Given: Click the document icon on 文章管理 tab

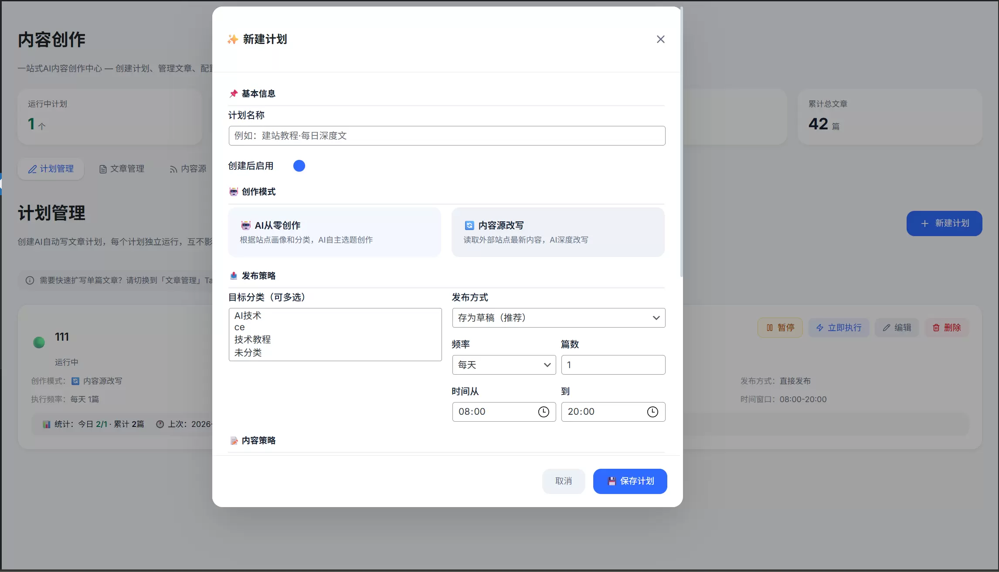Looking at the screenshot, I should coord(103,169).
